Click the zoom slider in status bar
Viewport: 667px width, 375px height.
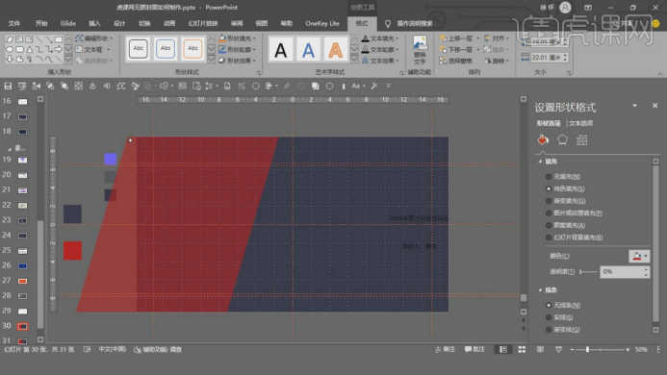600,349
